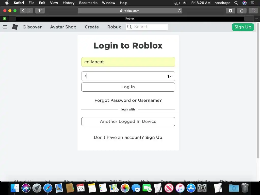Go to Discover in the Roblox navbar
This screenshot has width=260, height=195.
coord(32,27)
